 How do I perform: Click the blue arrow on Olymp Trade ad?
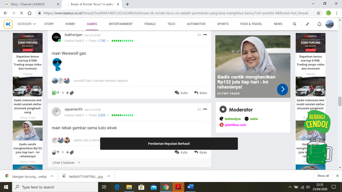282,89
